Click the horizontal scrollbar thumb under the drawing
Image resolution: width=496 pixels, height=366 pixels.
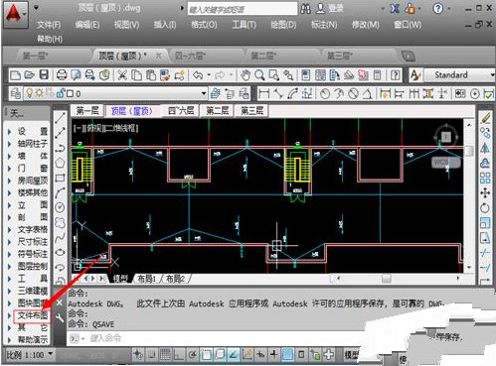click(387, 279)
